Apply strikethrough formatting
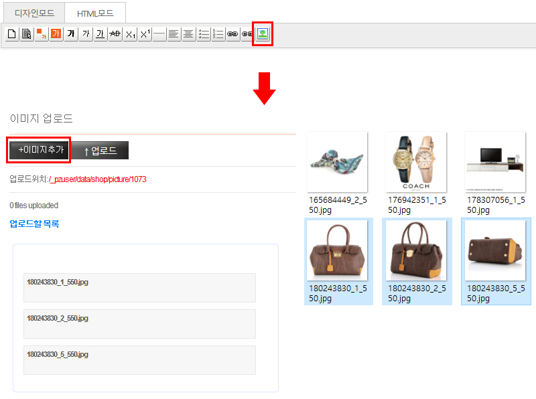536x399 pixels. (x=115, y=34)
